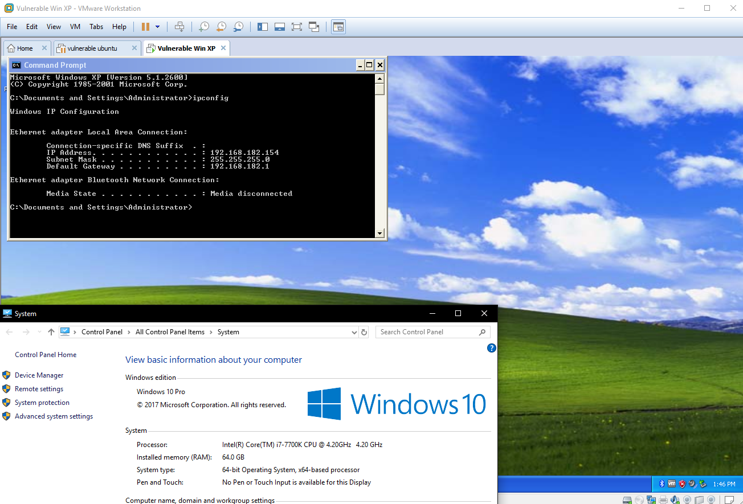Click the Bluetooth tray icon in XP
743x504 pixels.
(x=662, y=483)
